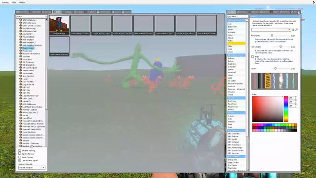This screenshot has width=316, height=178.
Task: Select the Hydraulic tool
Action: (x=236, y=32)
